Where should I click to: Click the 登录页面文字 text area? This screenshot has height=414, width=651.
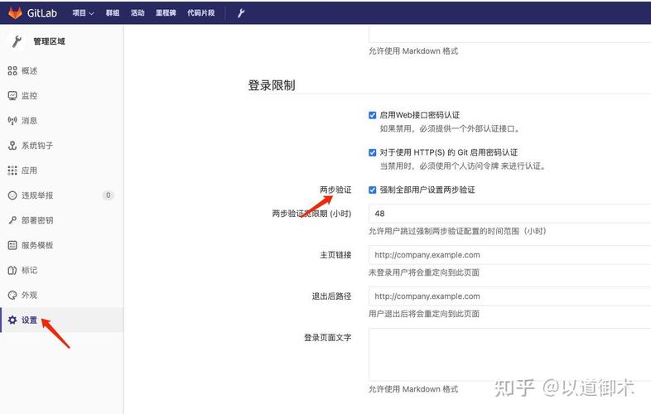(509, 354)
